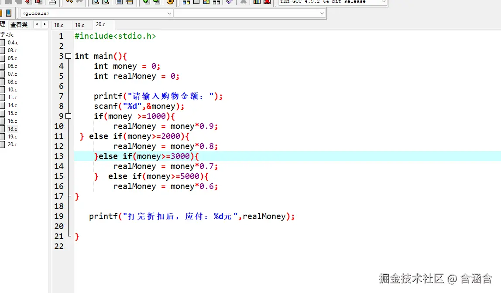The height and width of the screenshot is (293, 501).
Task: Click the Syntax Check checkmark icon
Action: (230, 2)
